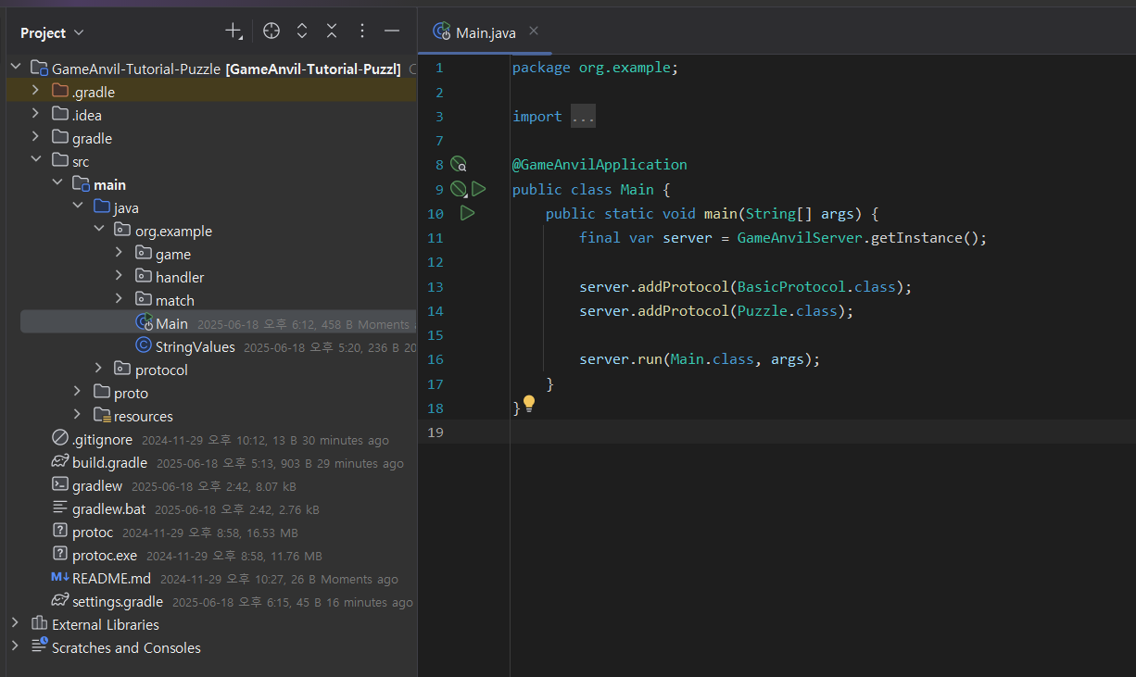The height and width of the screenshot is (677, 1136).
Task: Expand the folded import block
Action: point(583,117)
